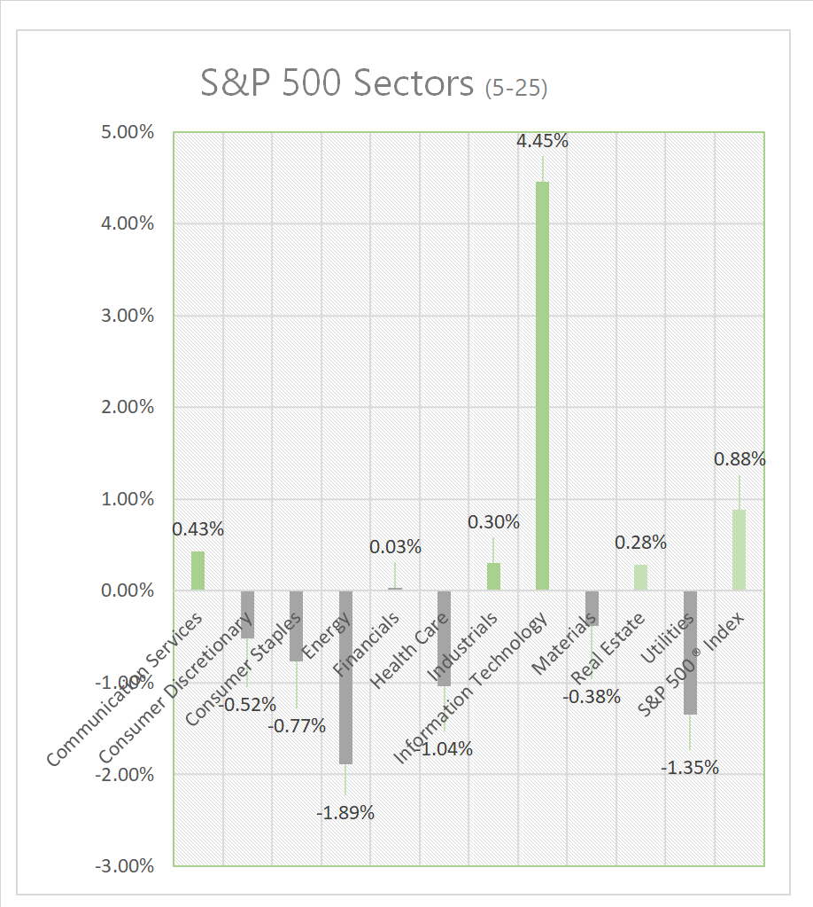Select the Consumer Discretionary bar
Viewport: 813px width, 907px height.
click(x=247, y=614)
